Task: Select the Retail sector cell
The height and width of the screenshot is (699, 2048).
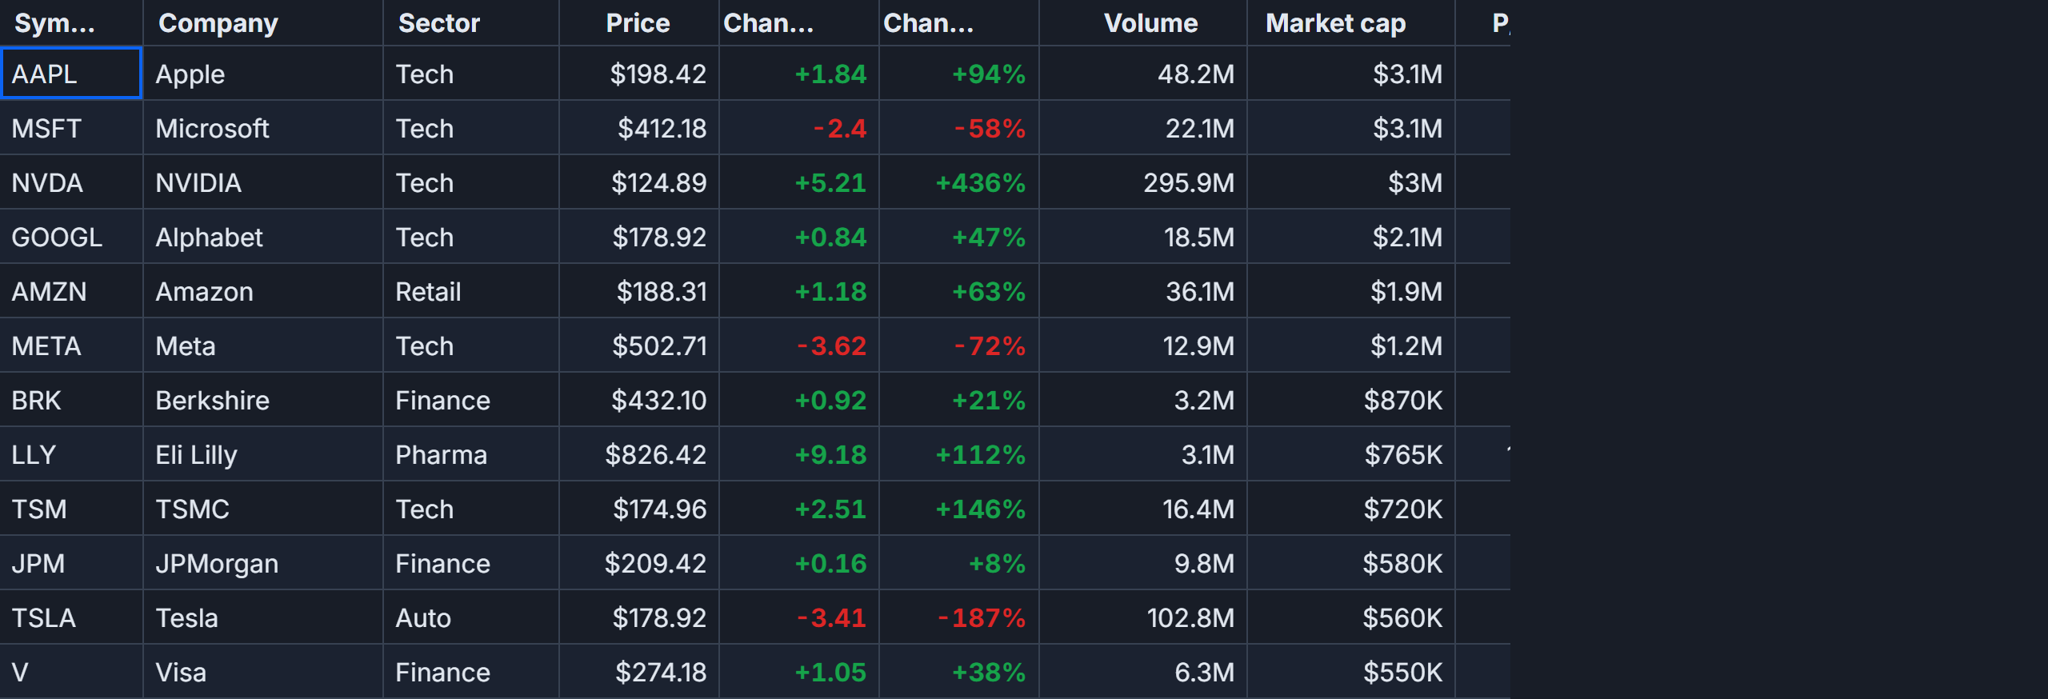Action: (471, 291)
